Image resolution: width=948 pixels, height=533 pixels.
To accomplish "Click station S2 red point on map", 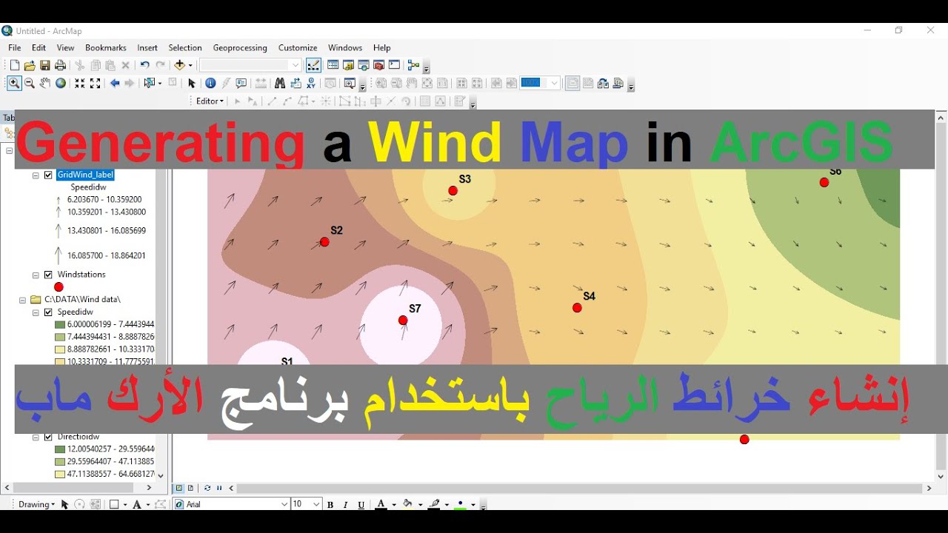I will click(324, 242).
